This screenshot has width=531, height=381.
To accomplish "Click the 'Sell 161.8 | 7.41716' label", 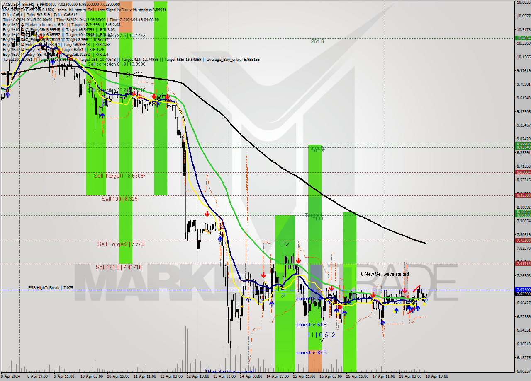I will [x=119, y=267].
